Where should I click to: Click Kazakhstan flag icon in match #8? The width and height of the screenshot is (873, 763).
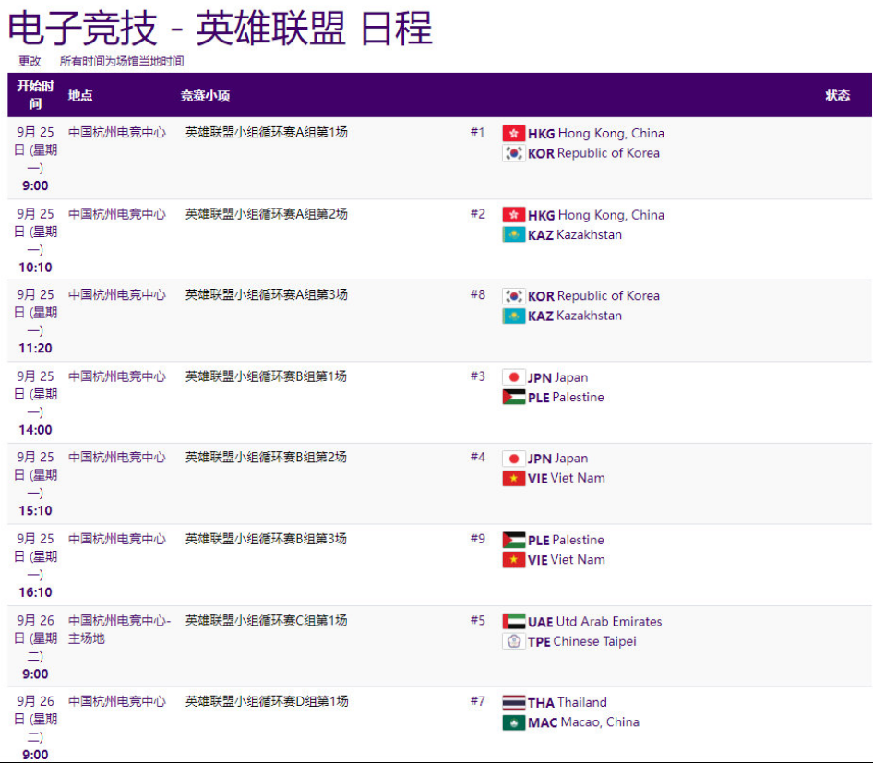[x=513, y=316]
